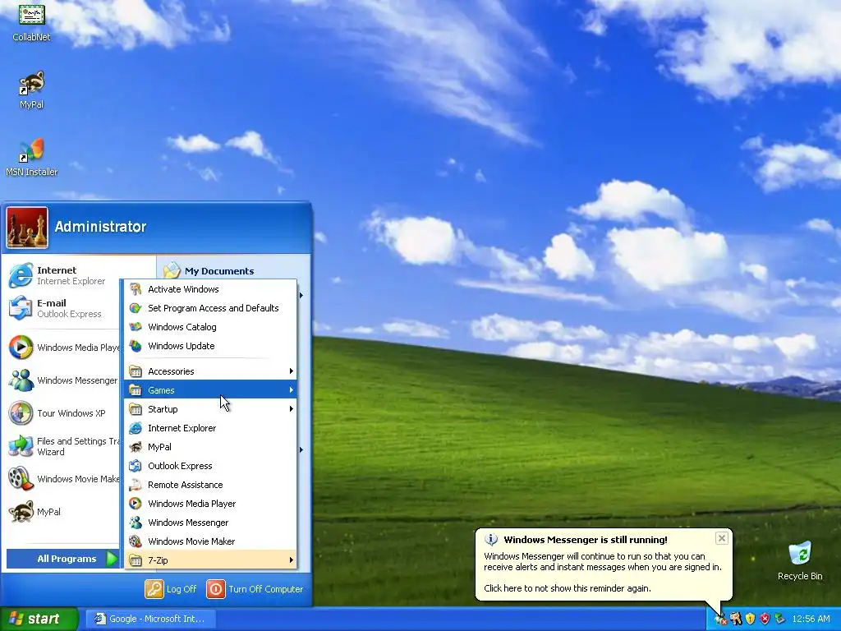The image size is (841, 631).
Task: Click the All Programs button
Action: [x=63, y=559]
